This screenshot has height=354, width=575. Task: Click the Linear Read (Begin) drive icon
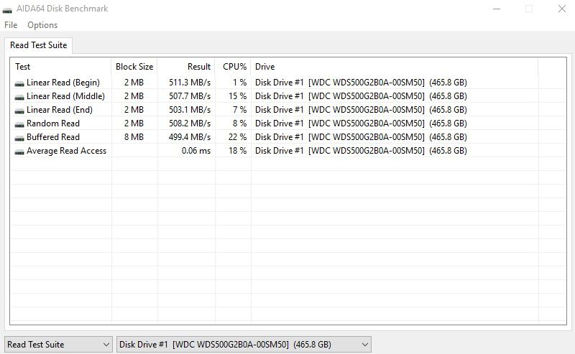19,83
